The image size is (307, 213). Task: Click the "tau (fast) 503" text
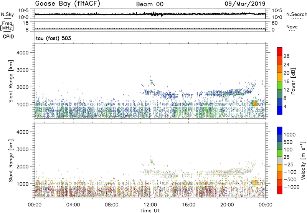click(53, 38)
